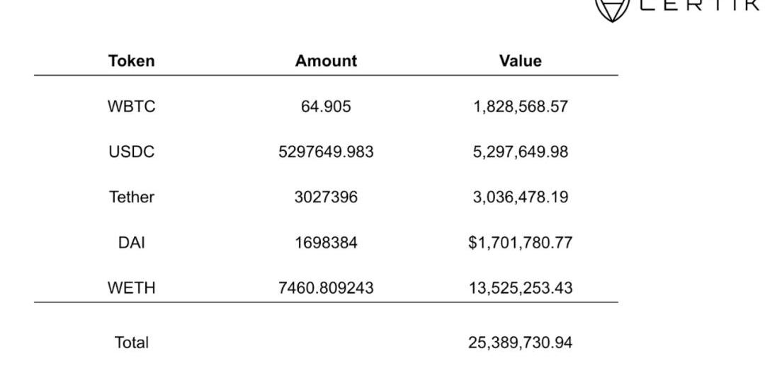Click the DAI amount 1698384
Viewport: 765px width, 373px height.
coord(326,242)
